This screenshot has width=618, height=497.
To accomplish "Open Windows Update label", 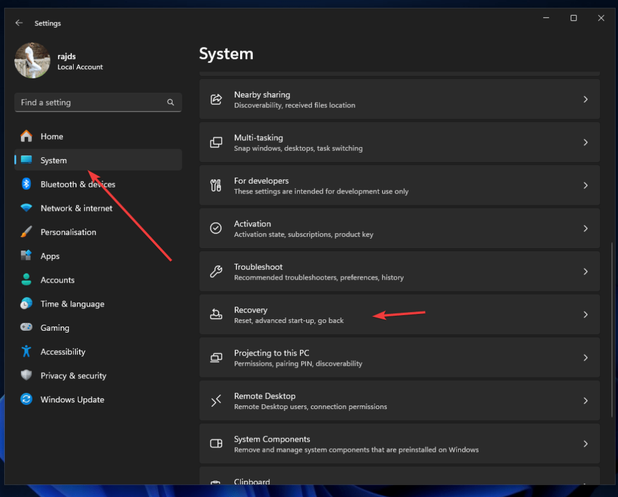I will [72, 400].
